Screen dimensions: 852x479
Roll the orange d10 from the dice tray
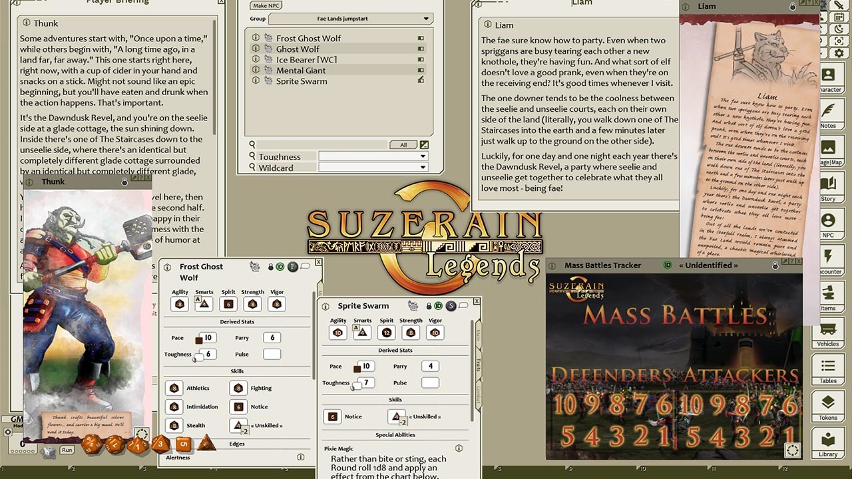pos(138,444)
